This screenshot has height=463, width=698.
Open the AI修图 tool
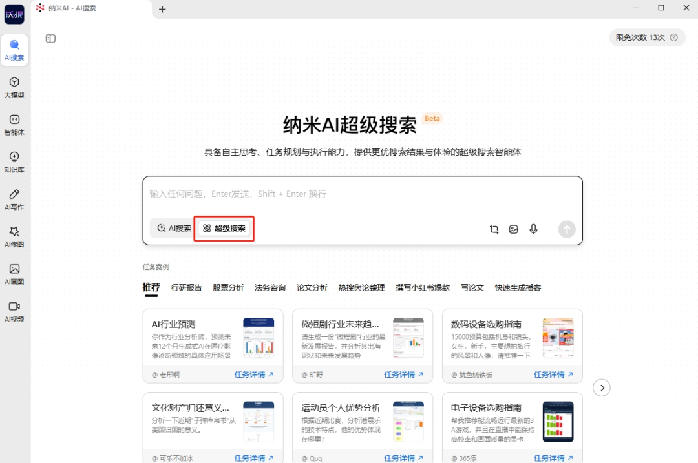pyautogui.click(x=14, y=237)
